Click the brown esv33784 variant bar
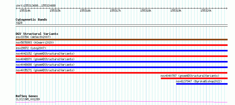 (x=121, y=40)
